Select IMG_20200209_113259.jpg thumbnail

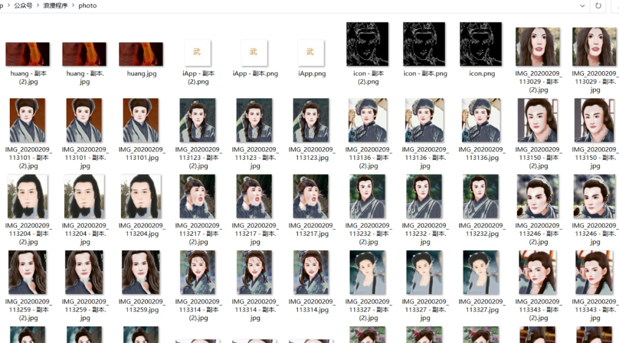pyautogui.click(x=141, y=272)
